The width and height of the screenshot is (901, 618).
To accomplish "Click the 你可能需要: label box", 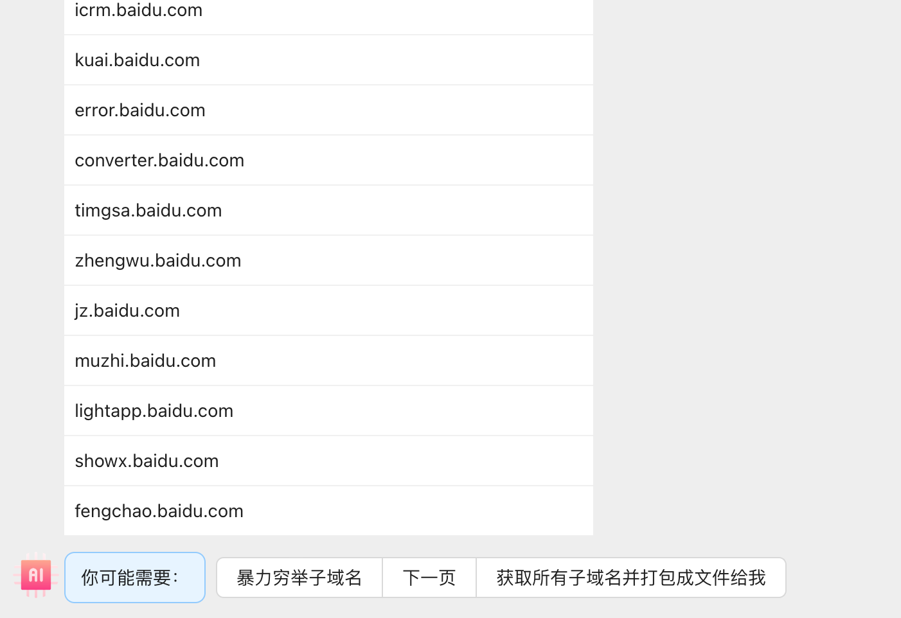I will tap(135, 578).
